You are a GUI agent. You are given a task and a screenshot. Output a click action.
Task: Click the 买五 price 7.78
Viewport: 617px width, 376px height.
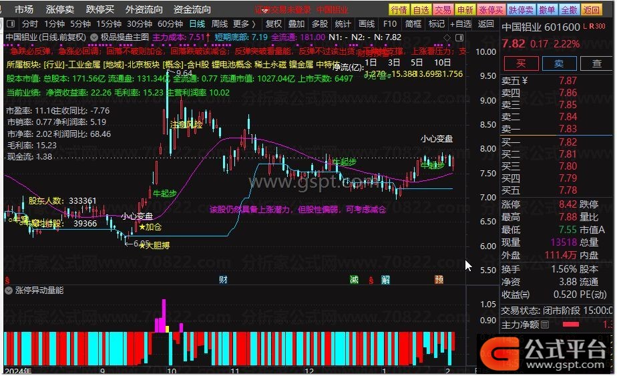568,190
